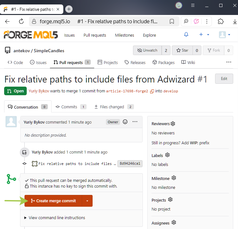This screenshot has height=229, width=238.
Task: Open notifications bell
Action: 186,35
